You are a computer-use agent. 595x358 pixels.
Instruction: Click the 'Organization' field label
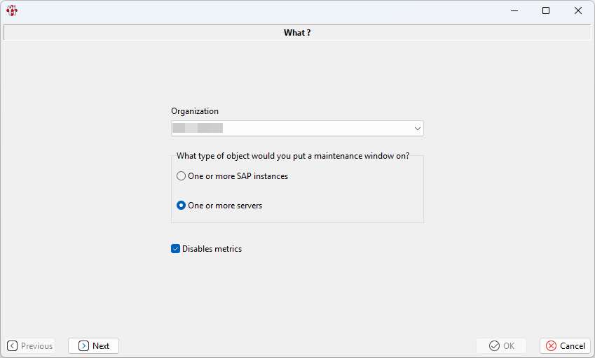(x=195, y=111)
